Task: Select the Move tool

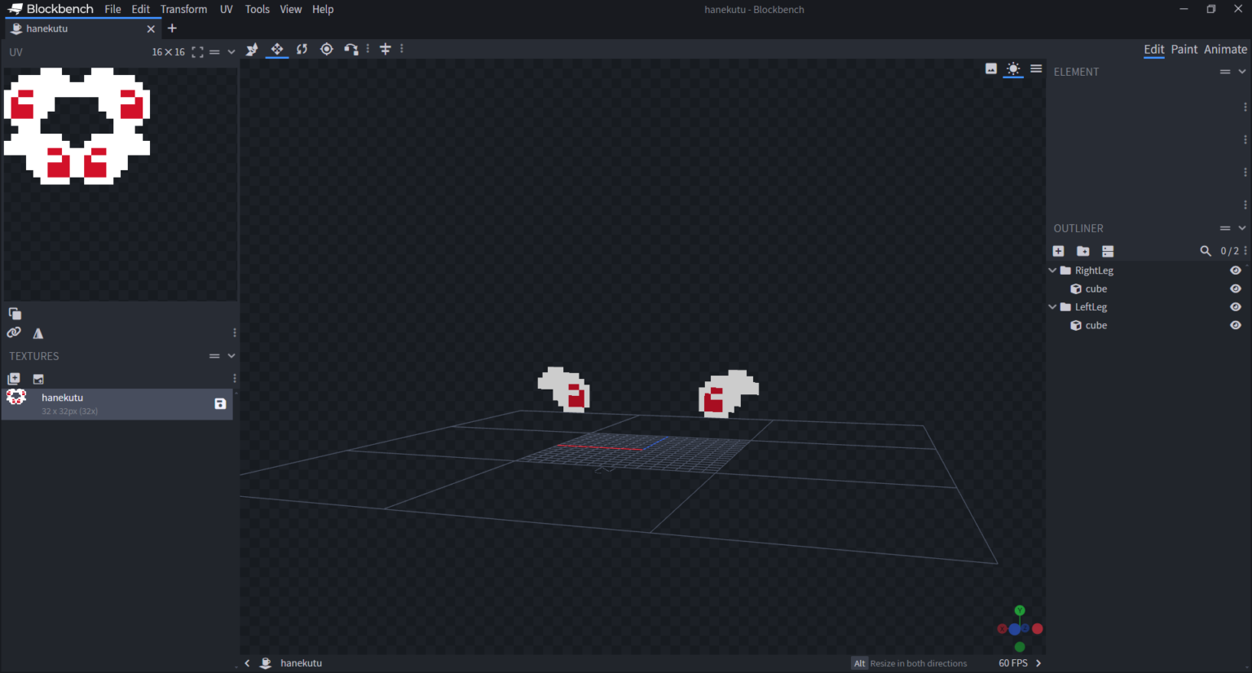Action: tap(276, 49)
